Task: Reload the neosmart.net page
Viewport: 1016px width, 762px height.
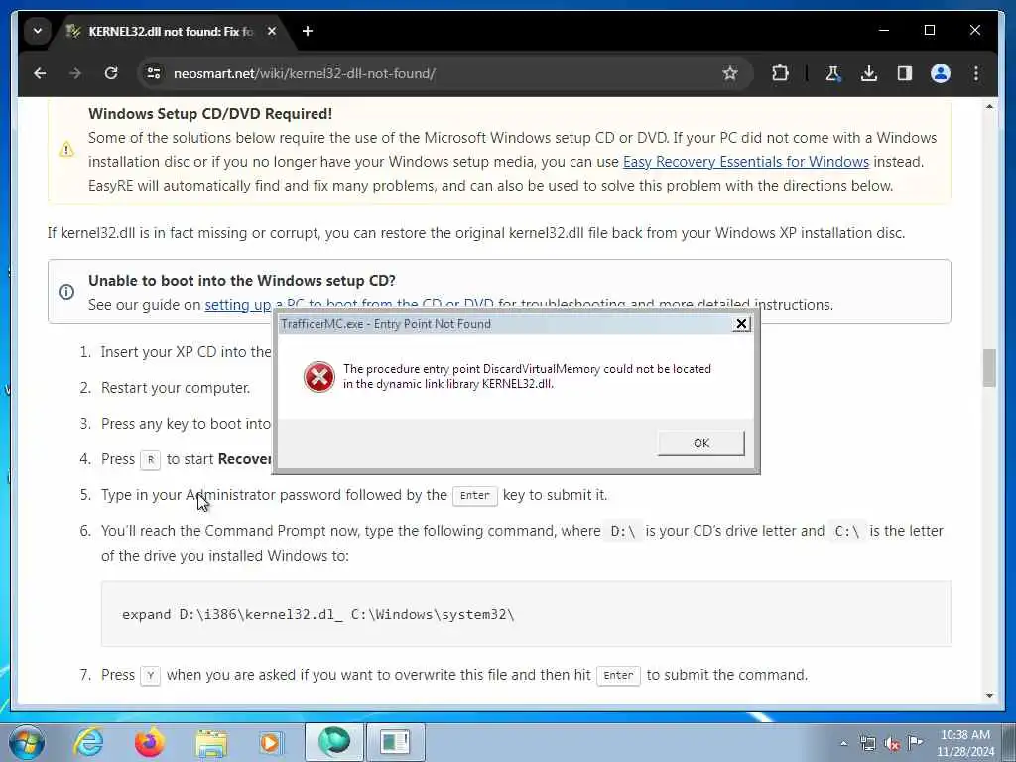Action: [x=111, y=73]
